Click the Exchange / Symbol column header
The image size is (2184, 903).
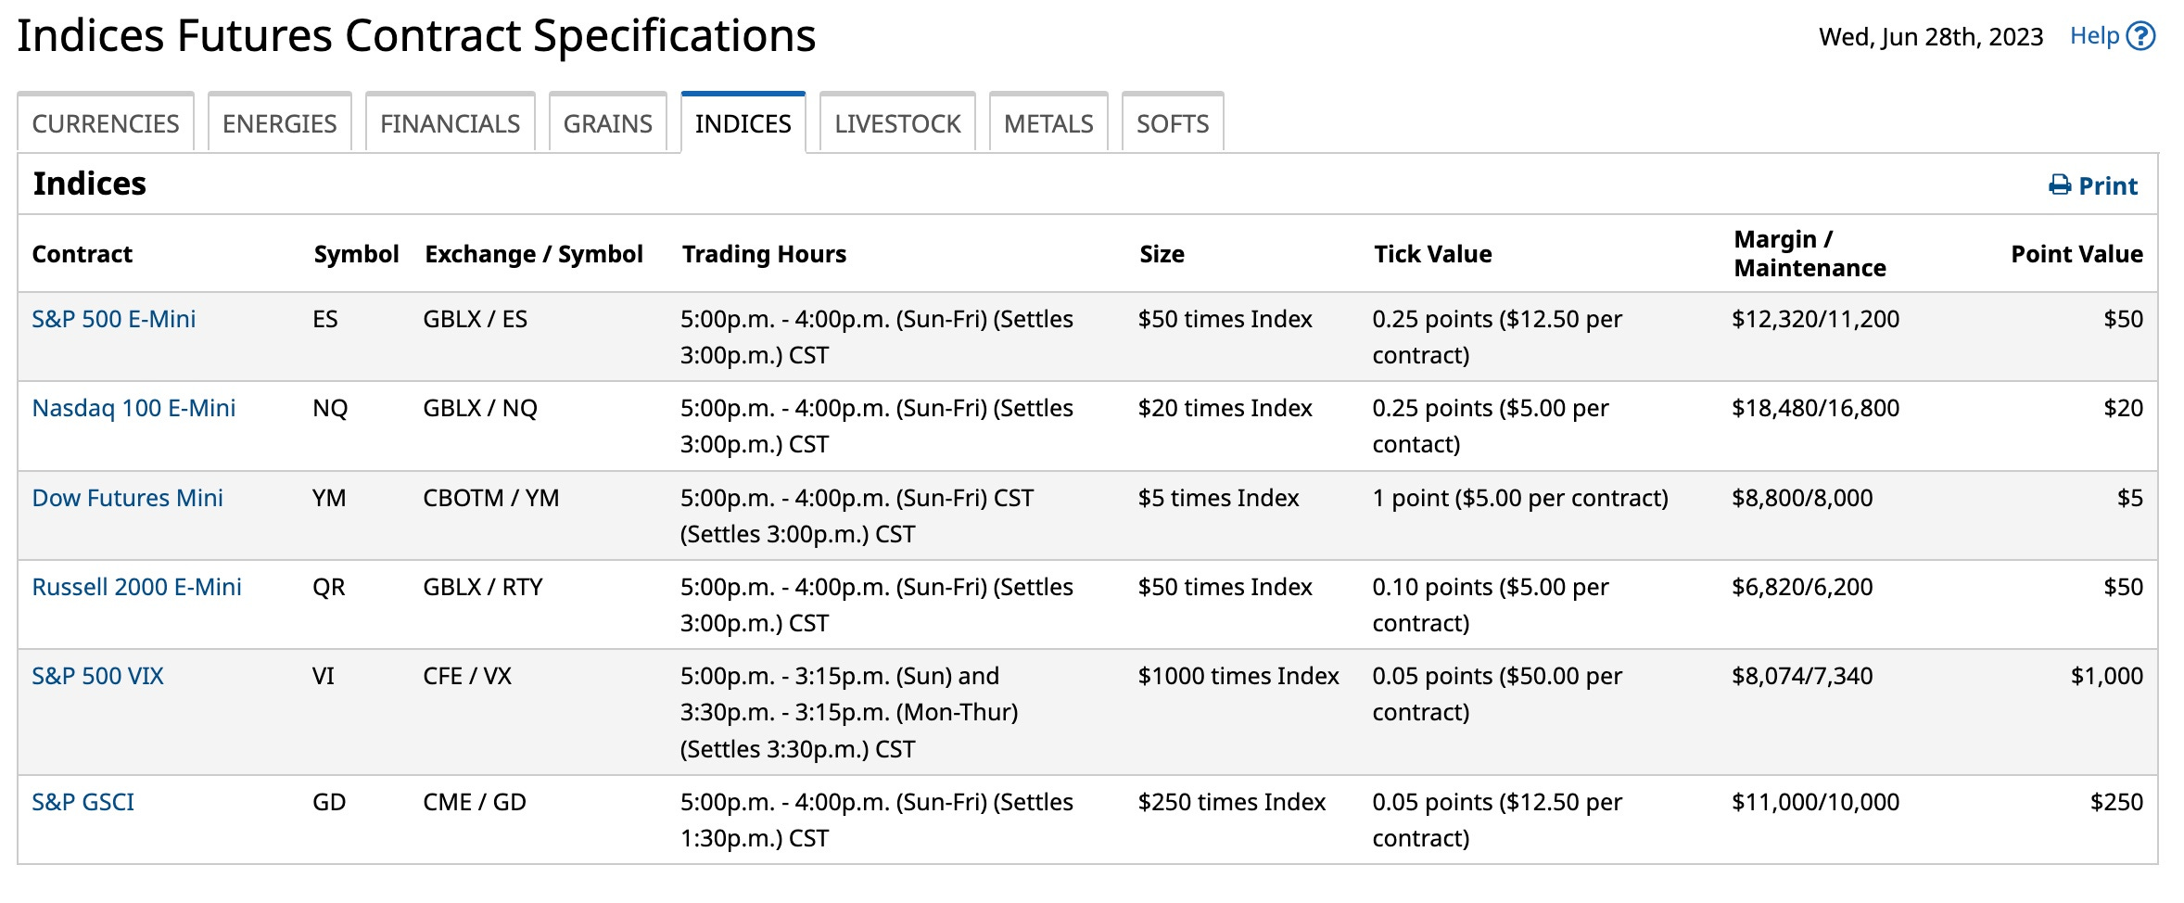(534, 254)
